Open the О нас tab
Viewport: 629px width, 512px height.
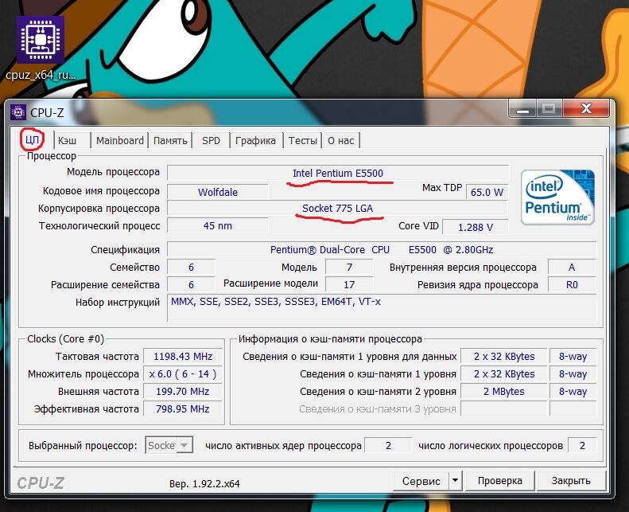pyautogui.click(x=340, y=141)
